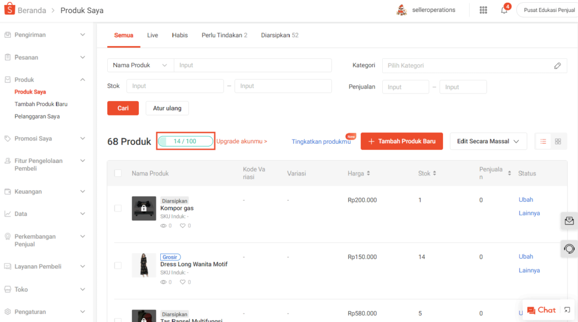This screenshot has height=322, width=578.
Task: Switch to Habis tab
Action: [180, 36]
